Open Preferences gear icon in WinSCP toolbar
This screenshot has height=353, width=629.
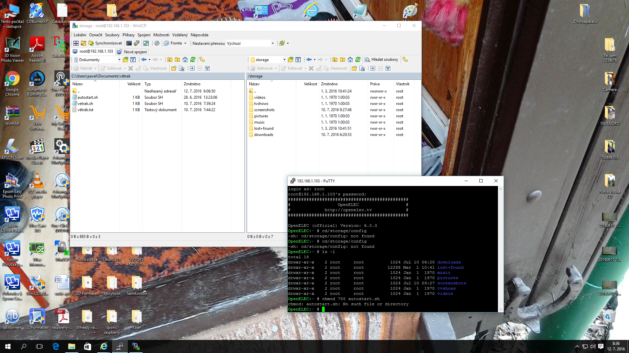coord(157,43)
